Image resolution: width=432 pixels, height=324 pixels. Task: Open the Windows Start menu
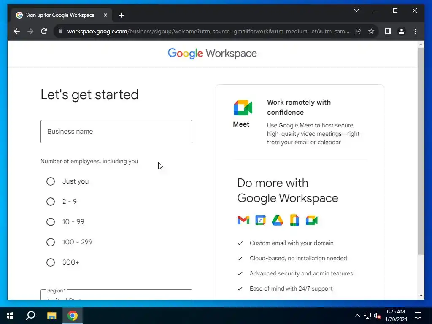coord(10,316)
